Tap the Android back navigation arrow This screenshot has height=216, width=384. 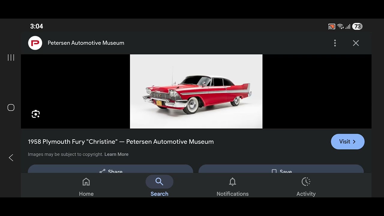[x=11, y=157]
